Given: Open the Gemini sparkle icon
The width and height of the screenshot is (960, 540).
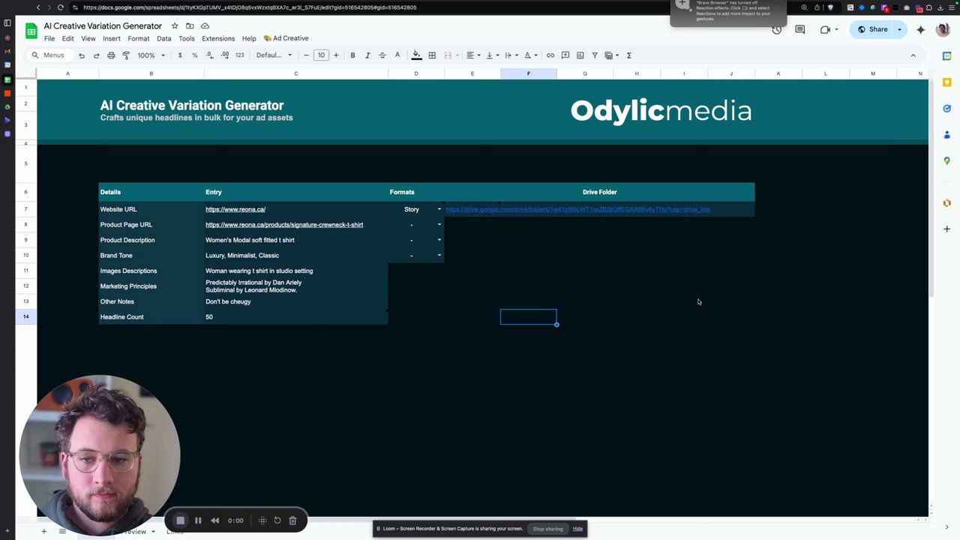Looking at the screenshot, I should pyautogui.click(x=921, y=30).
